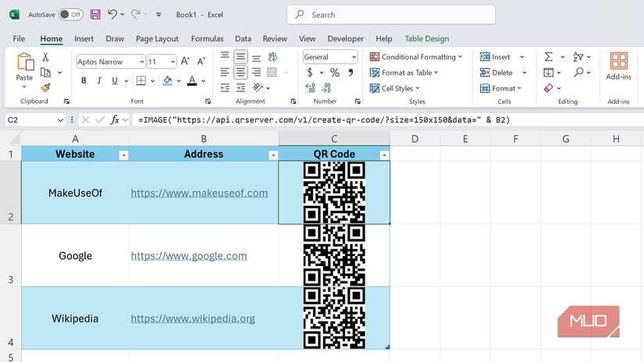Toggle AutoSave switch on
The image size is (644, 362).
pyautogui.click(x=70, y=14)
